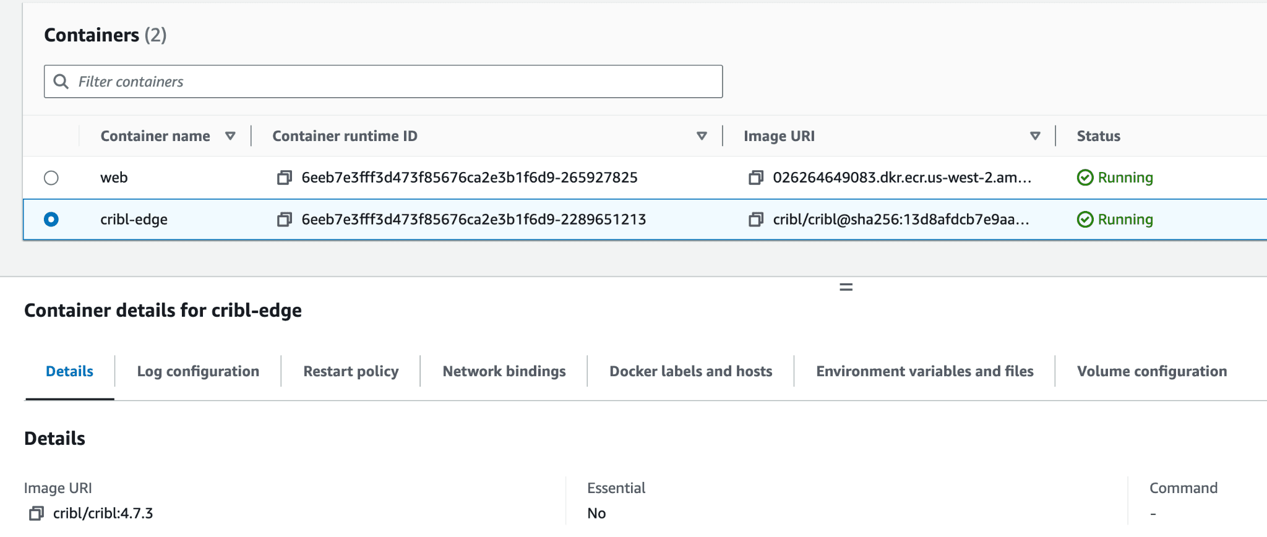This screenshot has width=1267, height=537.
Task: Click the split panel resize handle
Action: point(846,287)
